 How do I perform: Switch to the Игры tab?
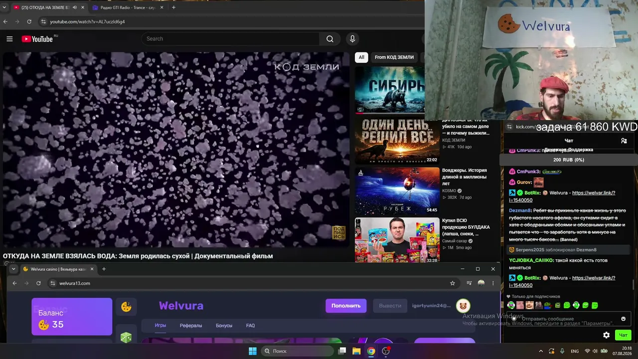(x=160, y=326)
